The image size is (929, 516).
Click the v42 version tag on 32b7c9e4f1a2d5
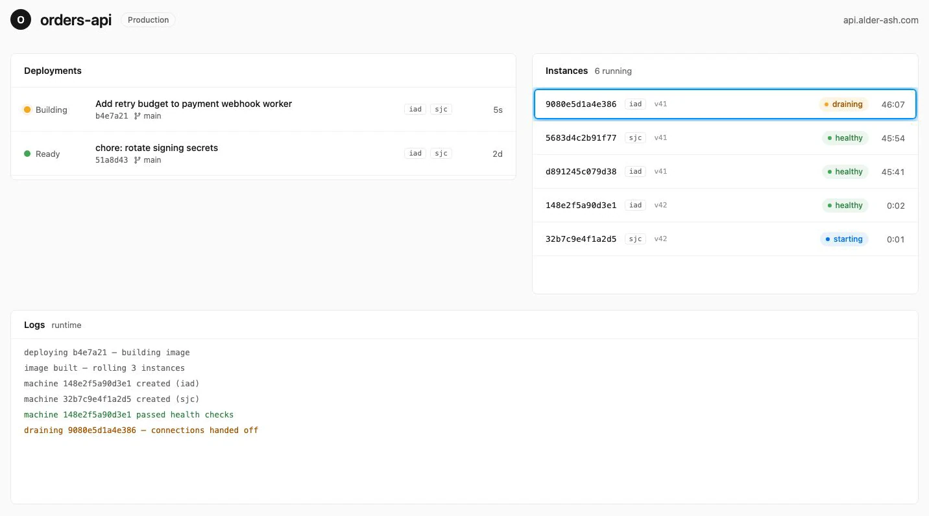coord(660,239)
